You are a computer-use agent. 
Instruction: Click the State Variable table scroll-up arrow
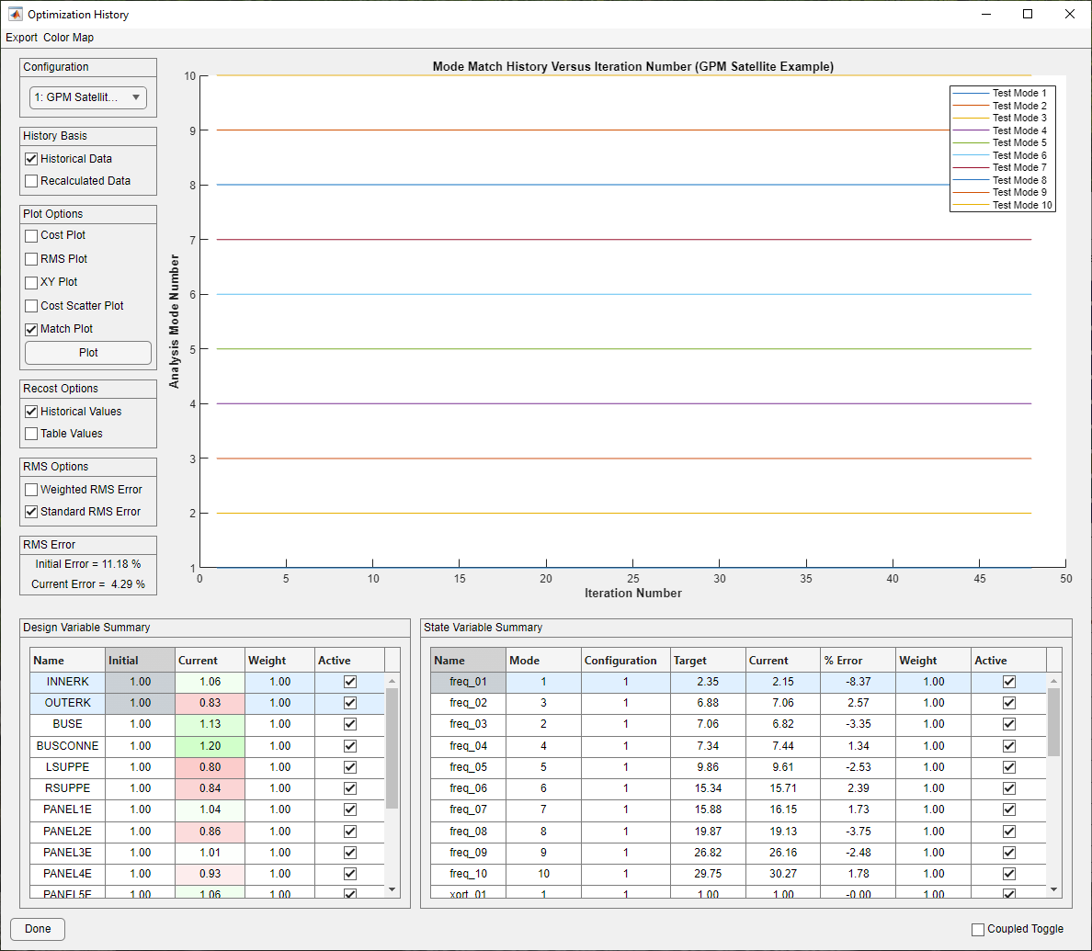click(x=1053, y=681)
